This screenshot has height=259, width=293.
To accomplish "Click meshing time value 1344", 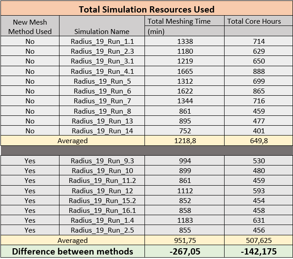I will pos(185,101).
